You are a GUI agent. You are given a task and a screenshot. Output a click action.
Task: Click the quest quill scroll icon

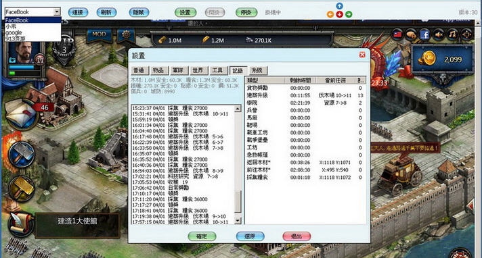20,225
